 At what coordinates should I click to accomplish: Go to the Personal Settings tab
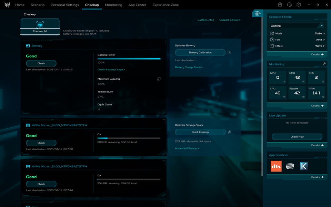(65, 5)
